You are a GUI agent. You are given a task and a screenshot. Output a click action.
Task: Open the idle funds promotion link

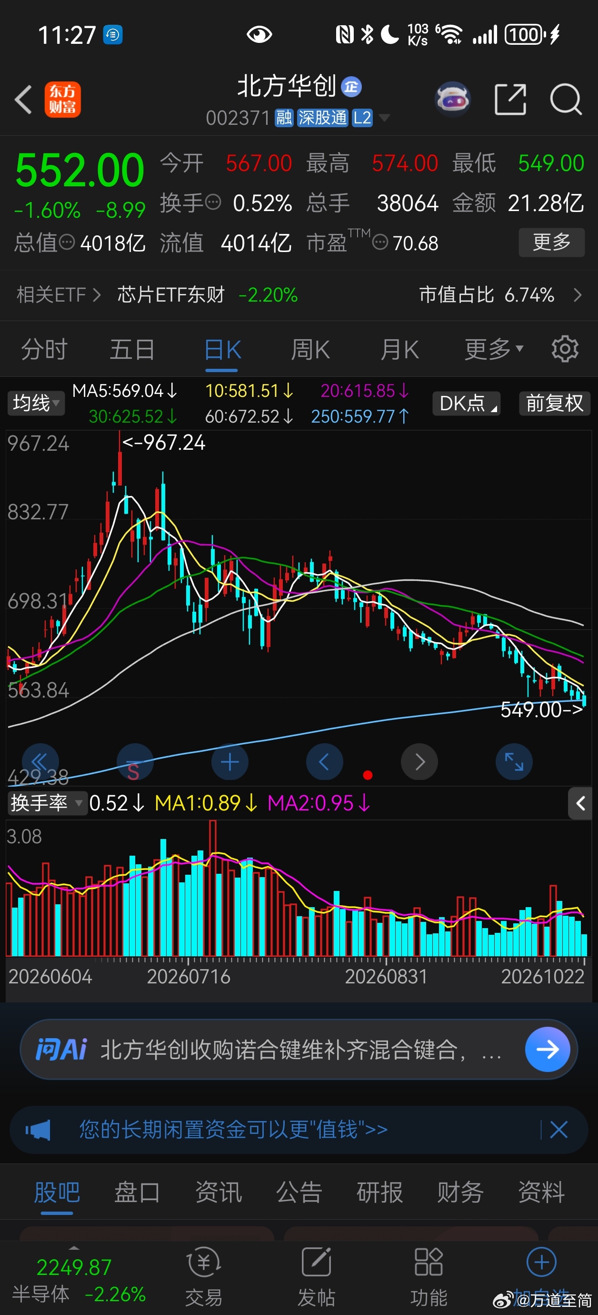(x=233, y=1130)
